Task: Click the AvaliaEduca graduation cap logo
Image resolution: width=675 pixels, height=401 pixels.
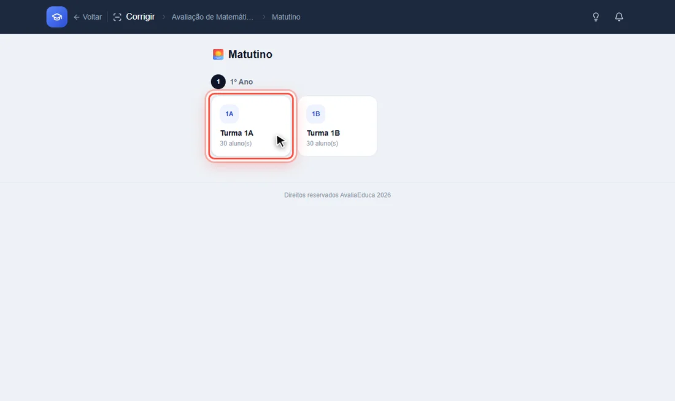Action: (x=57, y=17)
